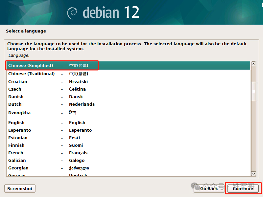This screenshot has width=263, height=197.
Task: Take a Screenshot using the button
Action: pos(20,188)
